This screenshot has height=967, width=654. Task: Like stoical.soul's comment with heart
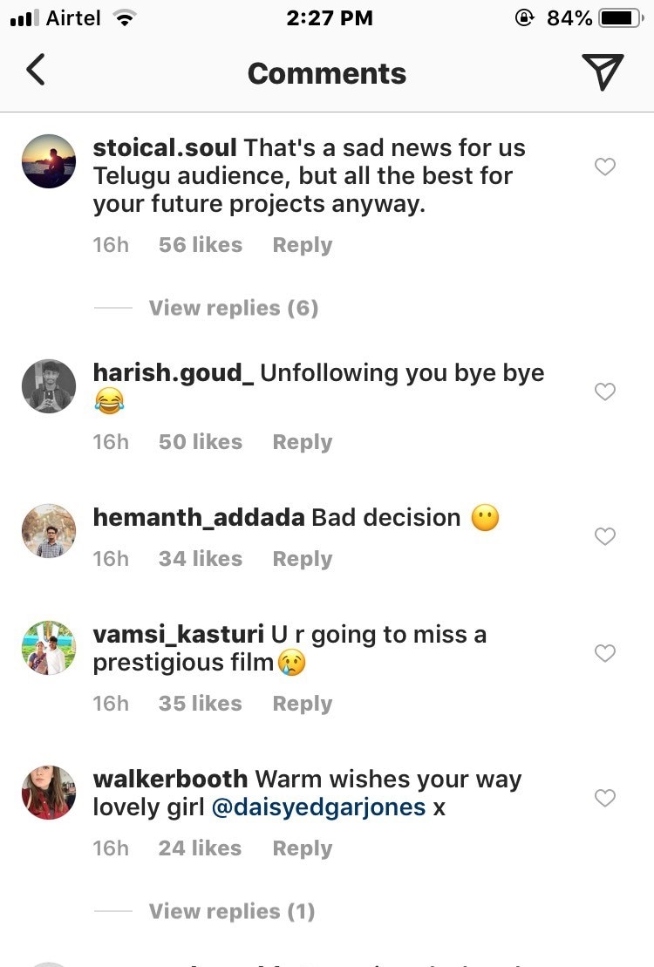click(605, 167)
